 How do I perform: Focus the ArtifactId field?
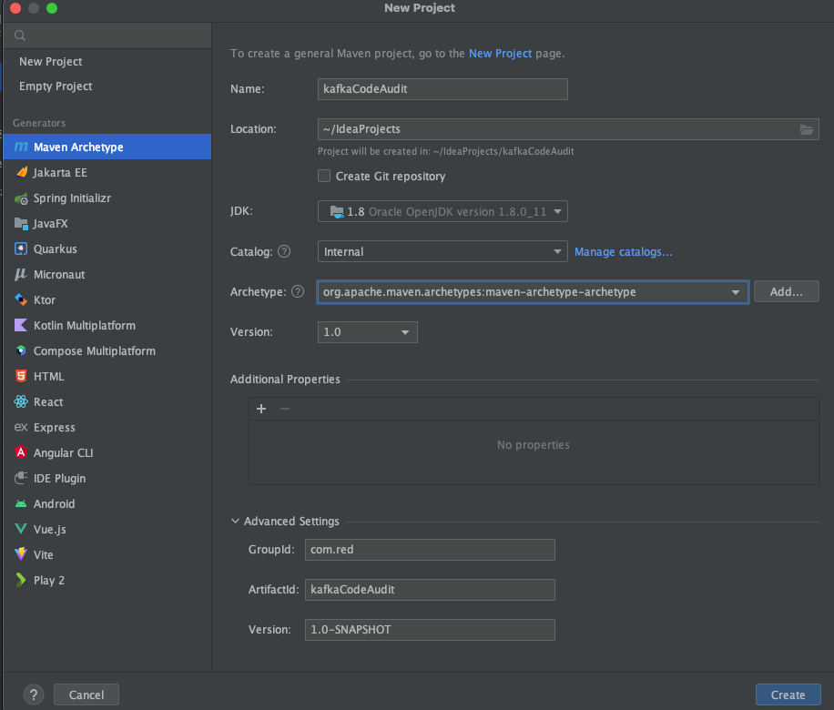pos(430,589)
